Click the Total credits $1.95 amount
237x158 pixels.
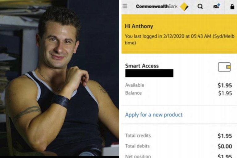(225, 136)
